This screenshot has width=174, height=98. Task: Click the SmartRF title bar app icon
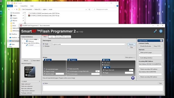pyautogui.click(x=21, y=26)
